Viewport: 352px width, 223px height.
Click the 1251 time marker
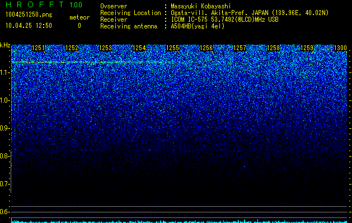click(39, 48)
